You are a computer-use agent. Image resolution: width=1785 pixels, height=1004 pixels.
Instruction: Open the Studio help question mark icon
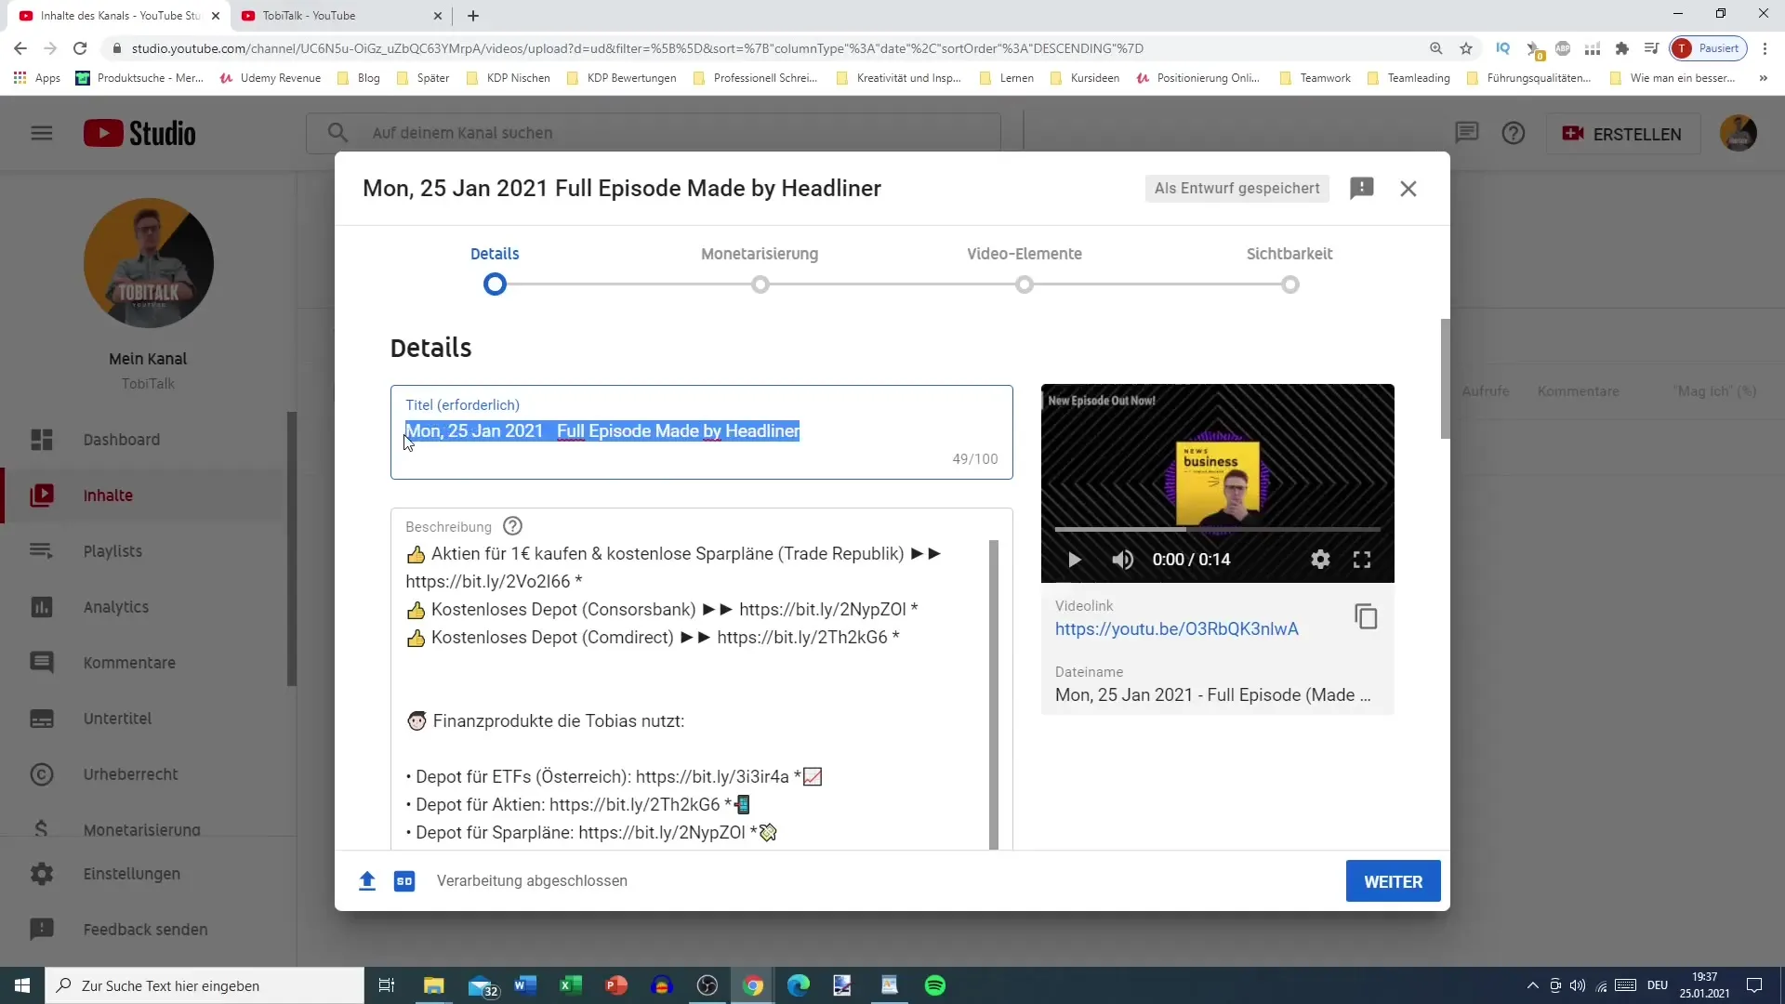pyautogui.click(x=1514, y=133)
